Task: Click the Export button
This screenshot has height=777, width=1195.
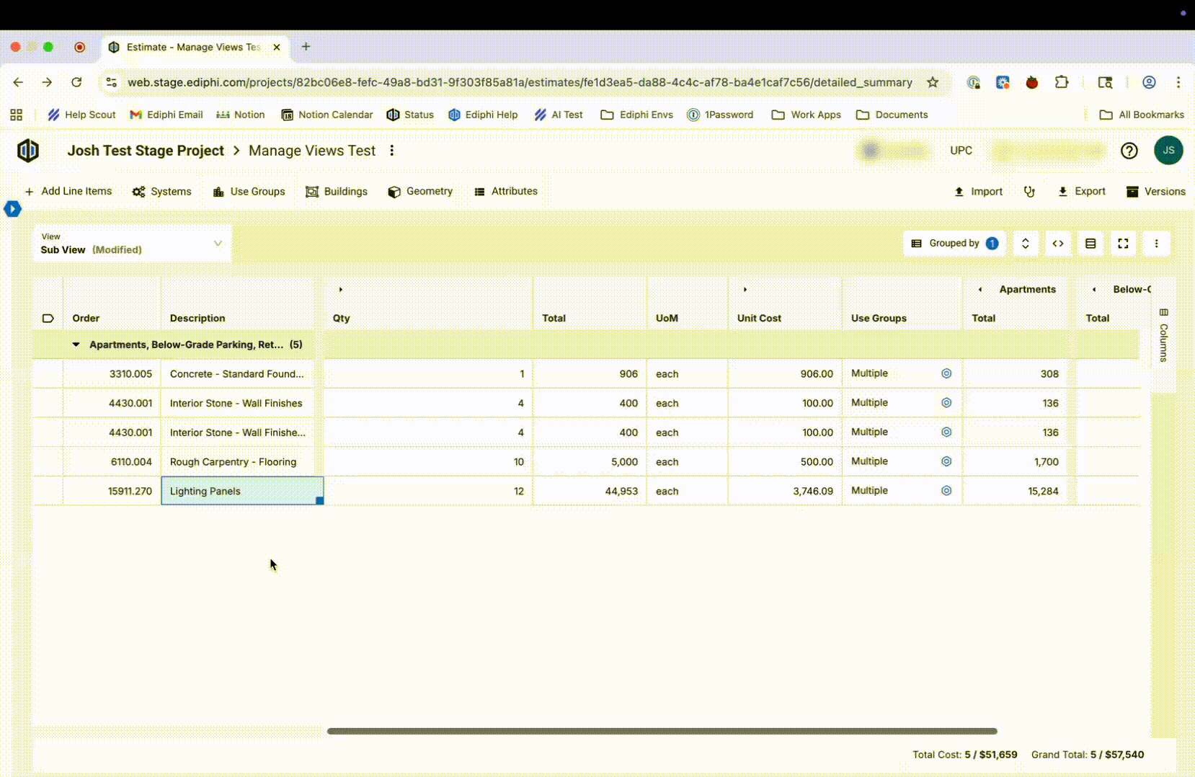Action: pyautogui.click(x=1081, y=192)
